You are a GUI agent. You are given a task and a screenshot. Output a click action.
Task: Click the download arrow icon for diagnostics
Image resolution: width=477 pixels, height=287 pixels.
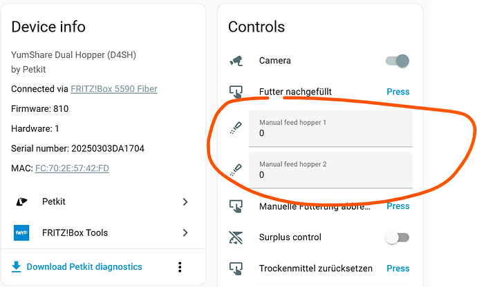[16, 267]
